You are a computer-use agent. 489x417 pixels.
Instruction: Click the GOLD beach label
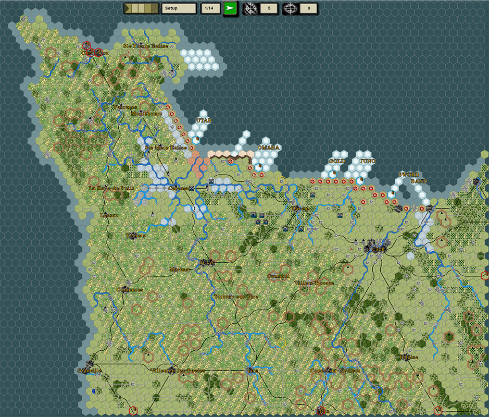pos(337,161)
